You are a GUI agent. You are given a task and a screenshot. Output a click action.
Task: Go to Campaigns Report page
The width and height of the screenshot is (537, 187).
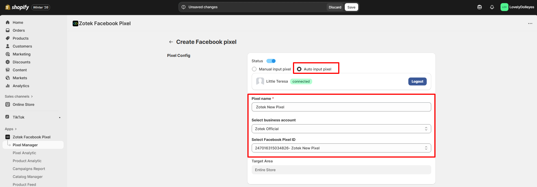click(29, 169)
